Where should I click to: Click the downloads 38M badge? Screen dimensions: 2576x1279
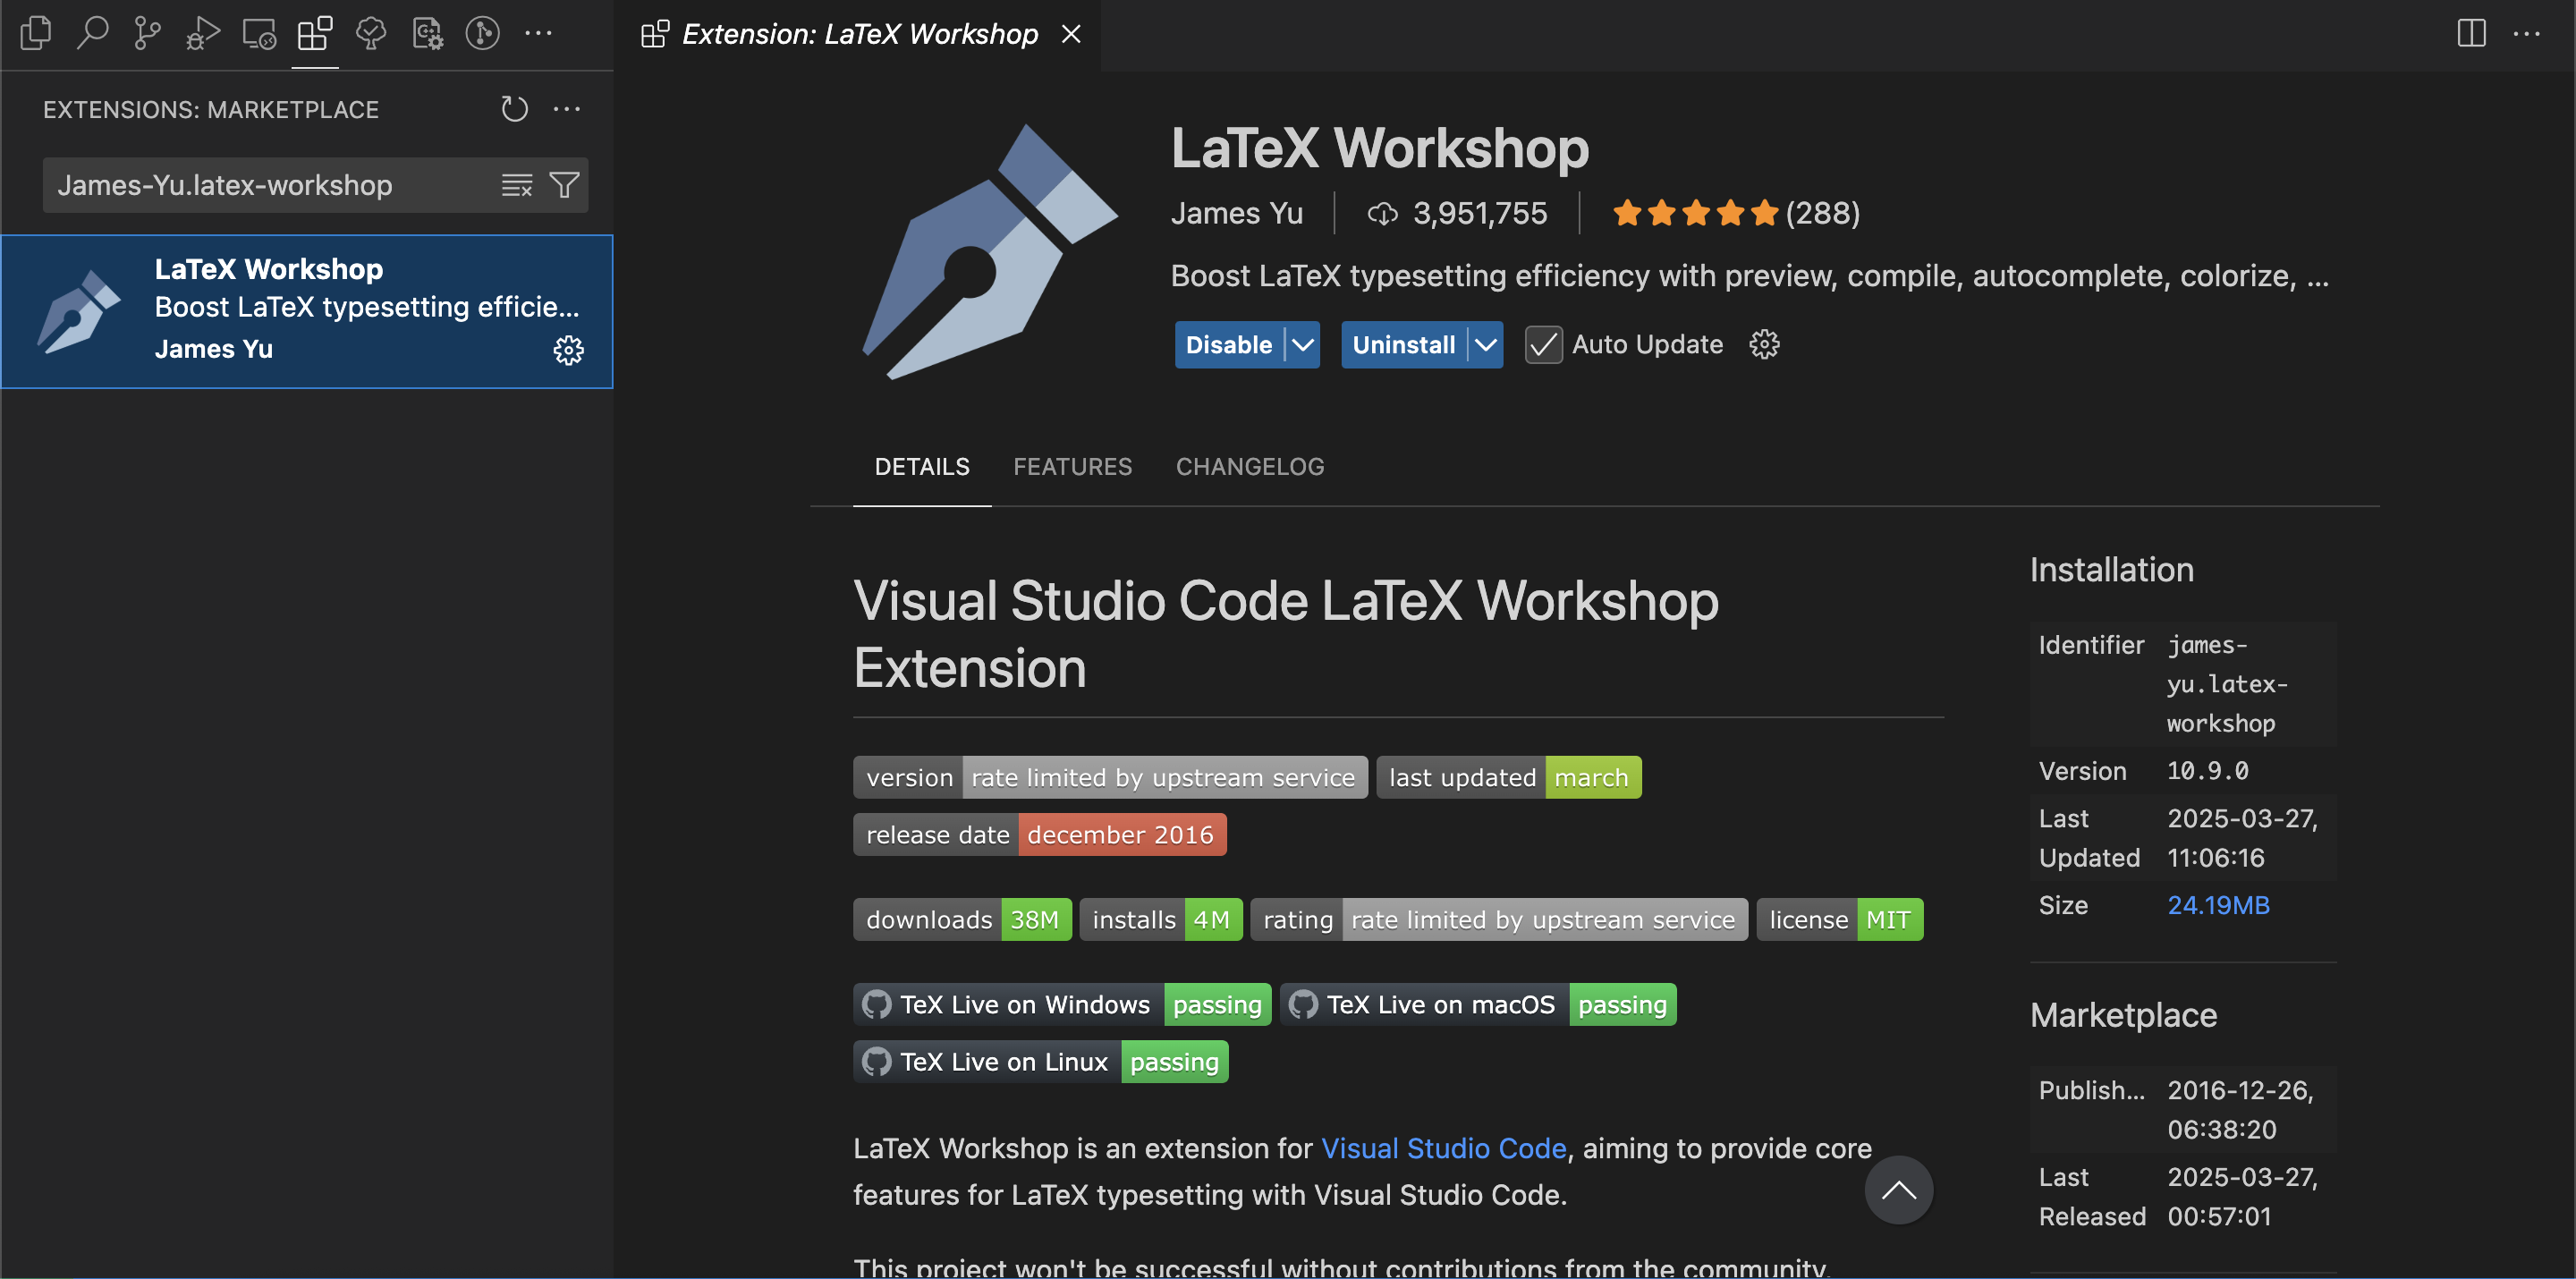click(x=962, y=919)
